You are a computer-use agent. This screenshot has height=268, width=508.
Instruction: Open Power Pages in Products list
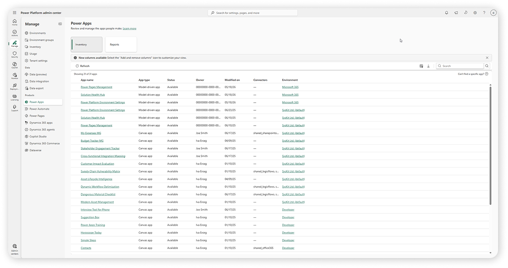pyautogui.click(x=43, y=116)
